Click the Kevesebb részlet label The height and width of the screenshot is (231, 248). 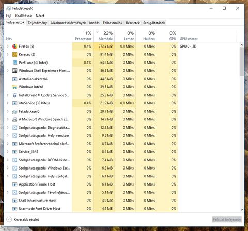pos(26,220)
